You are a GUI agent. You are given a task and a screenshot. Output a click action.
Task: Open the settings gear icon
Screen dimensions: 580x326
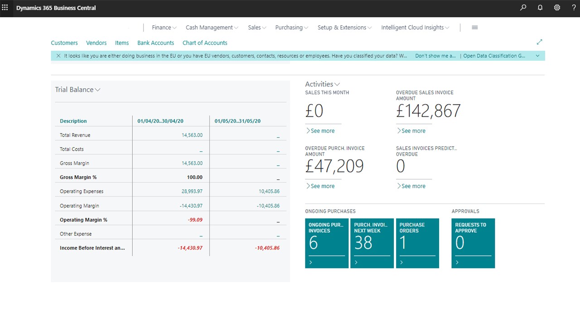point(557,8)
